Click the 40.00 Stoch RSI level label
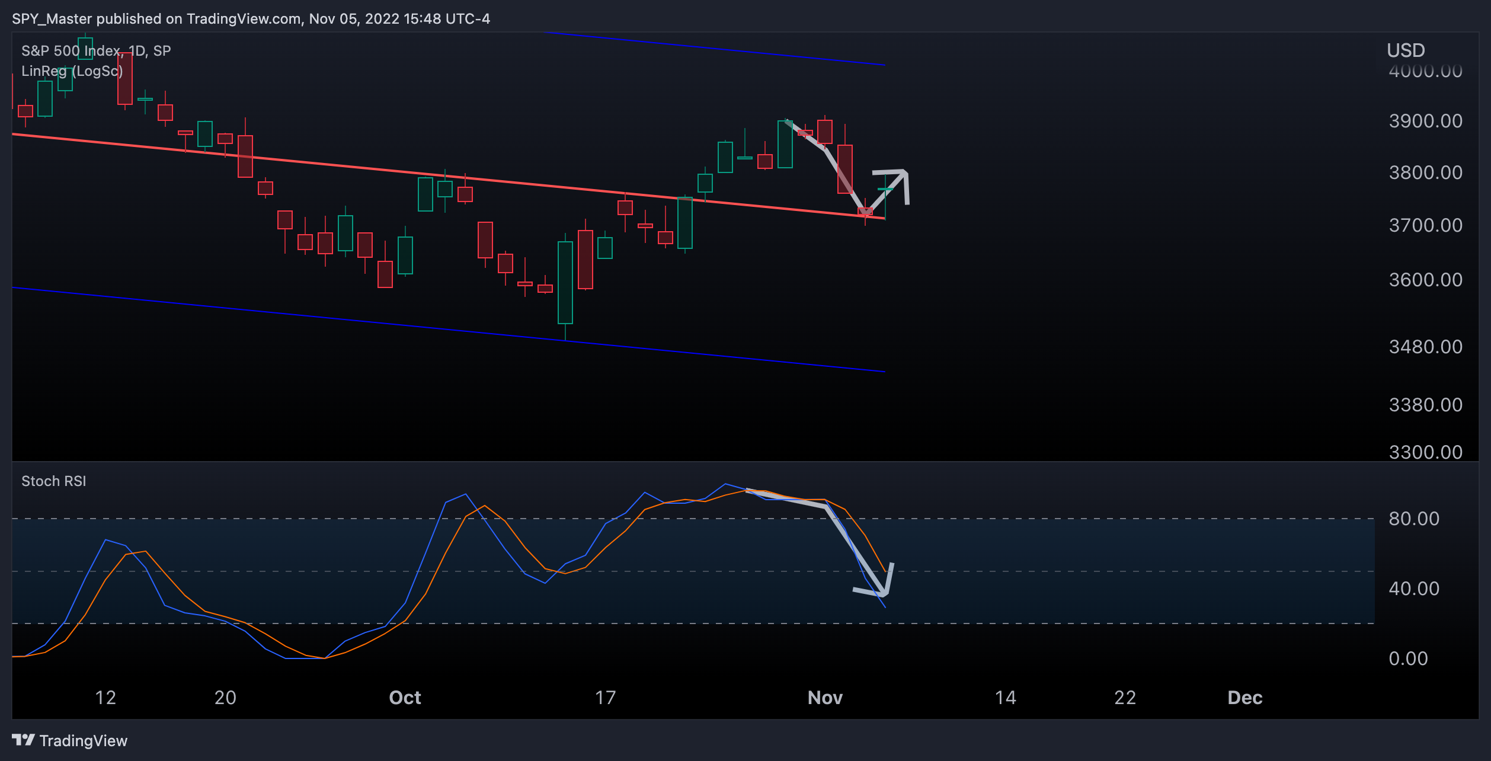The width and height of the screenshot is (1491, 761). (x=1414, y=589)
